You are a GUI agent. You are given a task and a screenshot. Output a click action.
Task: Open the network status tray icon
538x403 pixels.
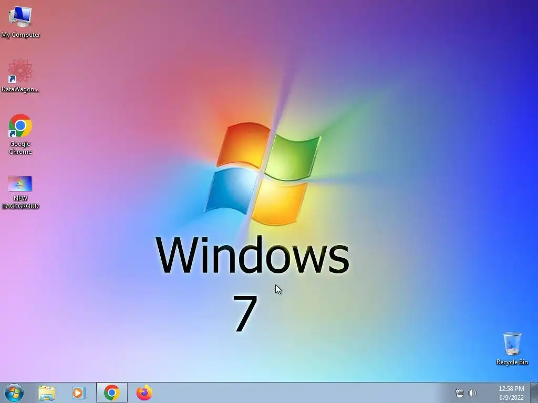459,393
